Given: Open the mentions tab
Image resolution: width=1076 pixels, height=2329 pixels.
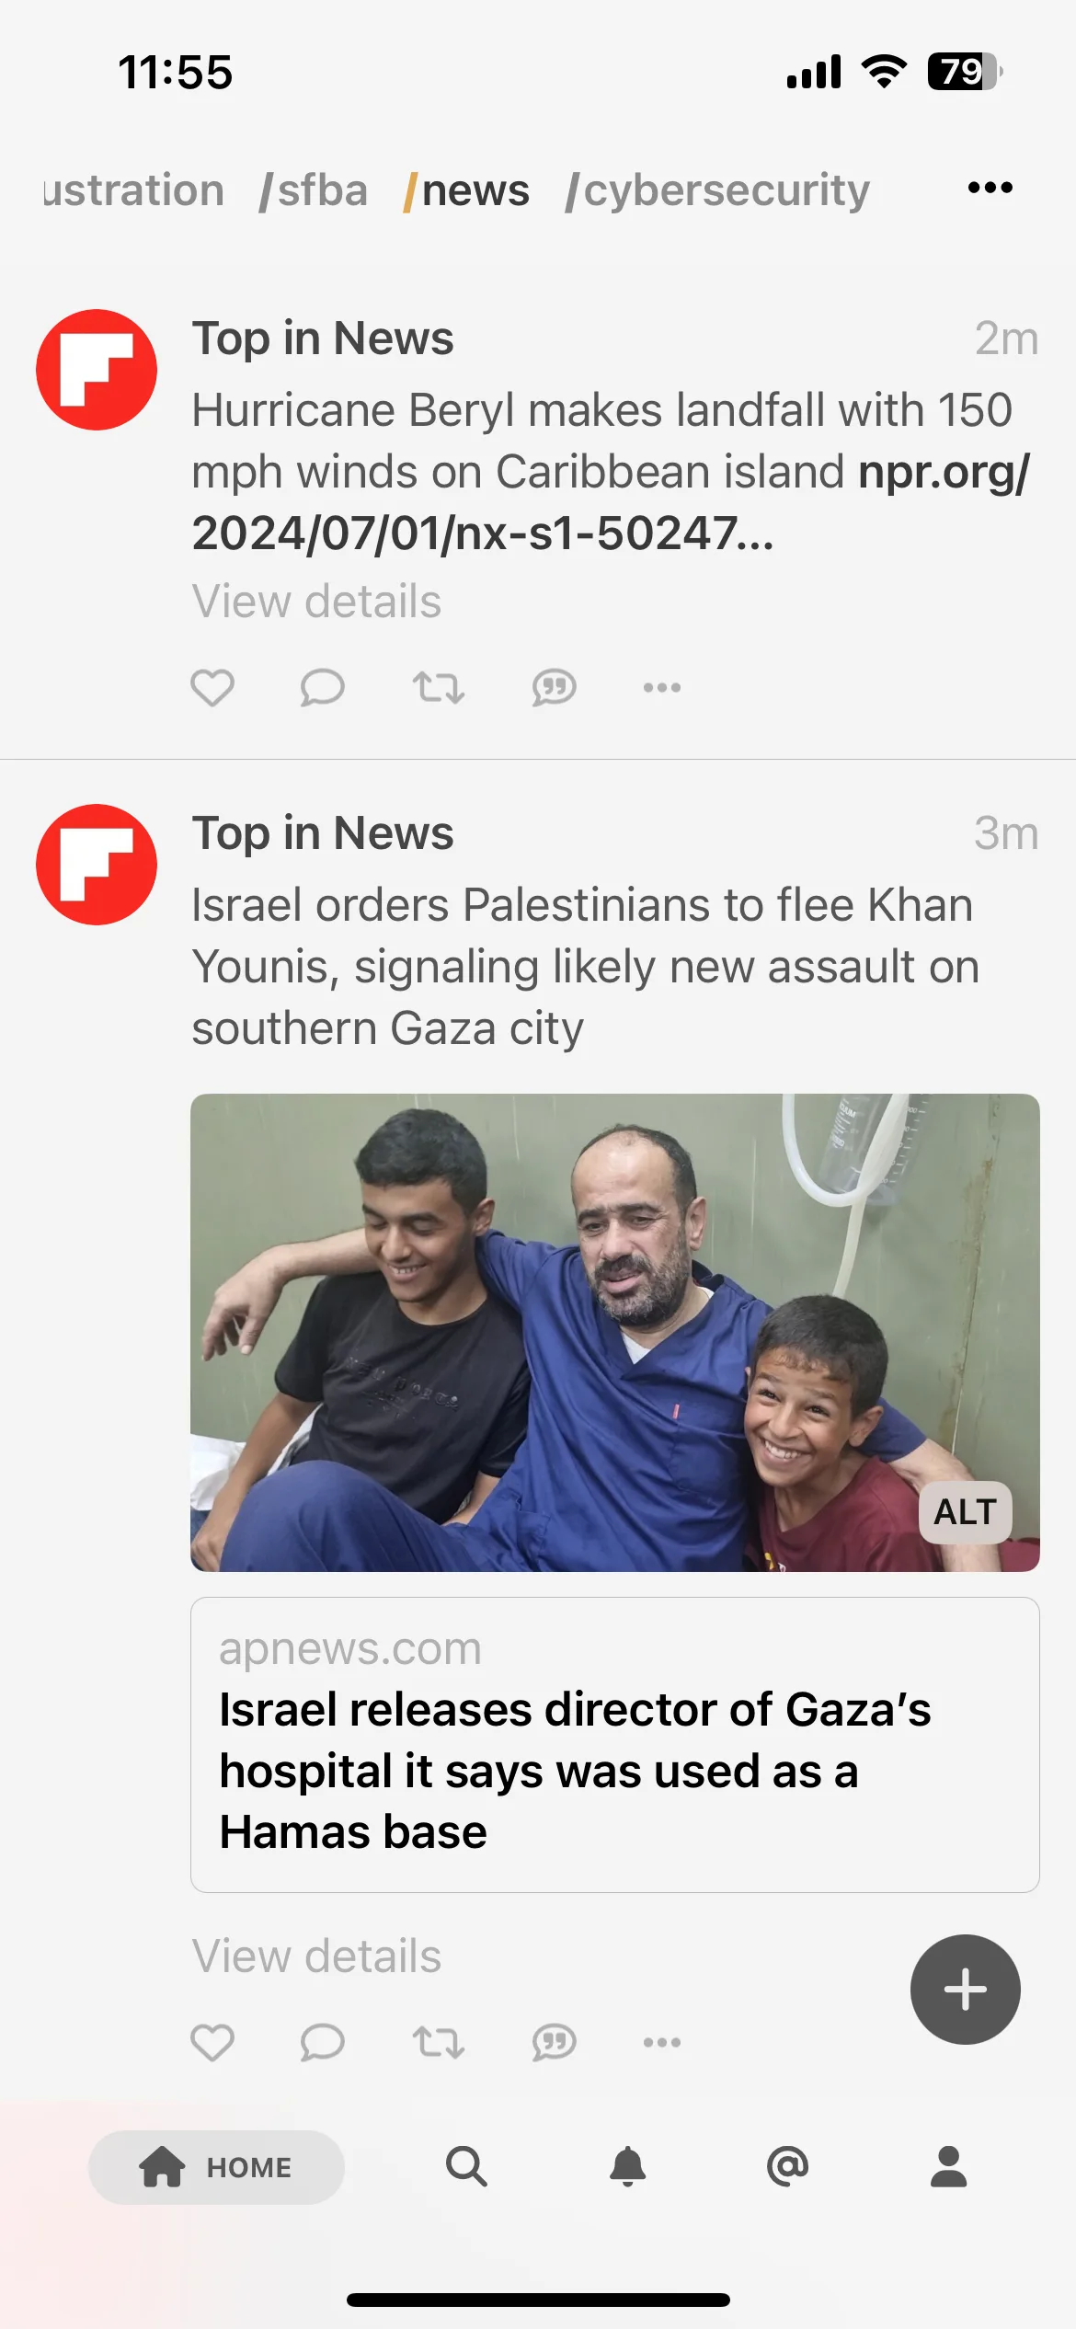Looking at the screenshot, I should click(787, 2166).
